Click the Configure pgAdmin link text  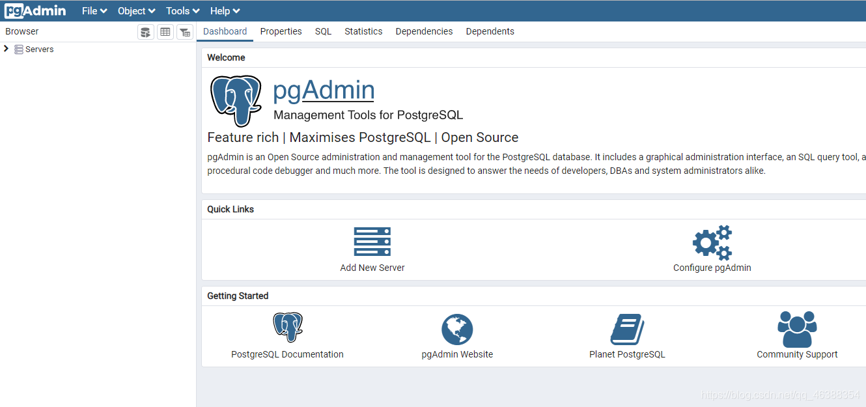712,268
